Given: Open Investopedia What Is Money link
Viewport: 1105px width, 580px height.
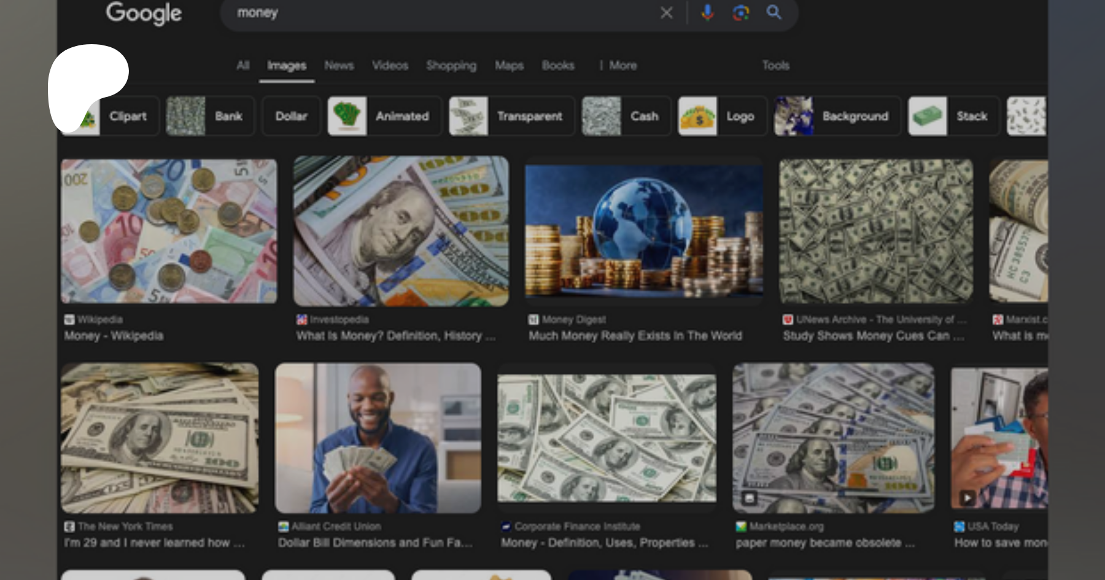Looking at the screenshot, I should pos(395,336).
